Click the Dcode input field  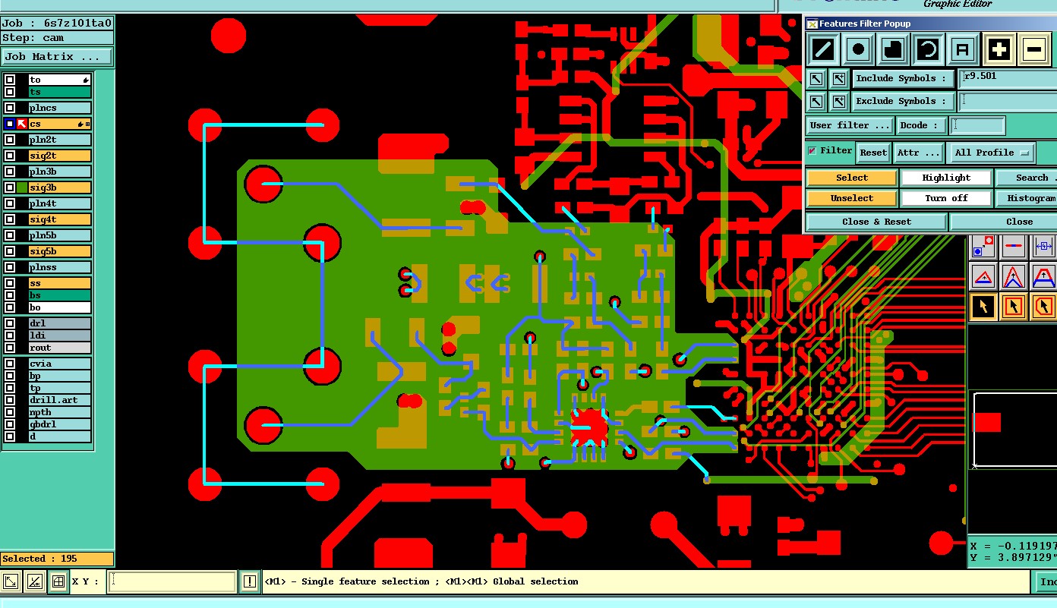click(978, 125)
